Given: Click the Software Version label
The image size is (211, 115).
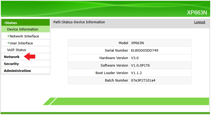Looking at the screenshot, I should click(114, 65).
